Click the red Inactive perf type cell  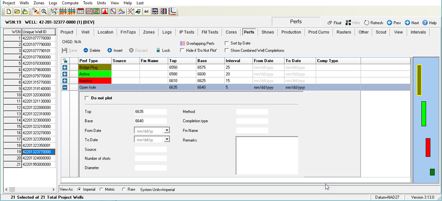[95, 81]
